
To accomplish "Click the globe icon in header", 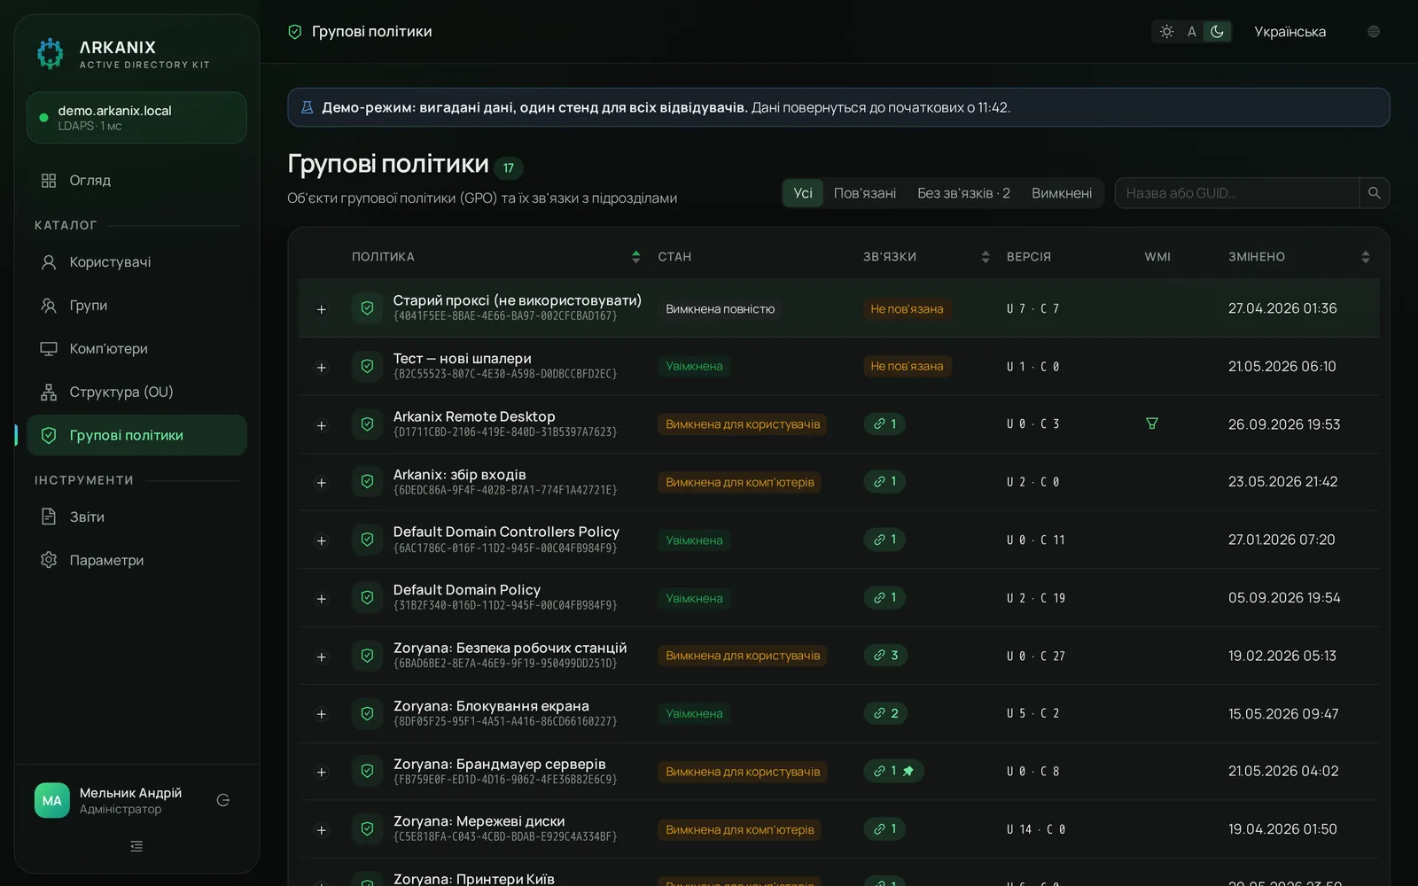I will point(1374,32).
